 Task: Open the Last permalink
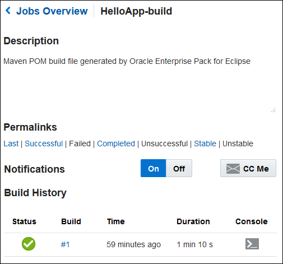[11, 143]
